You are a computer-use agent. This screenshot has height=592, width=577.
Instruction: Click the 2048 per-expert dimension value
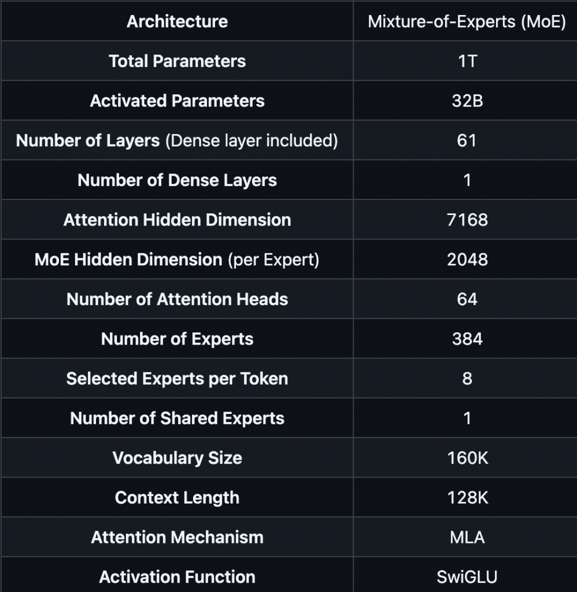(x=467, y=260)
